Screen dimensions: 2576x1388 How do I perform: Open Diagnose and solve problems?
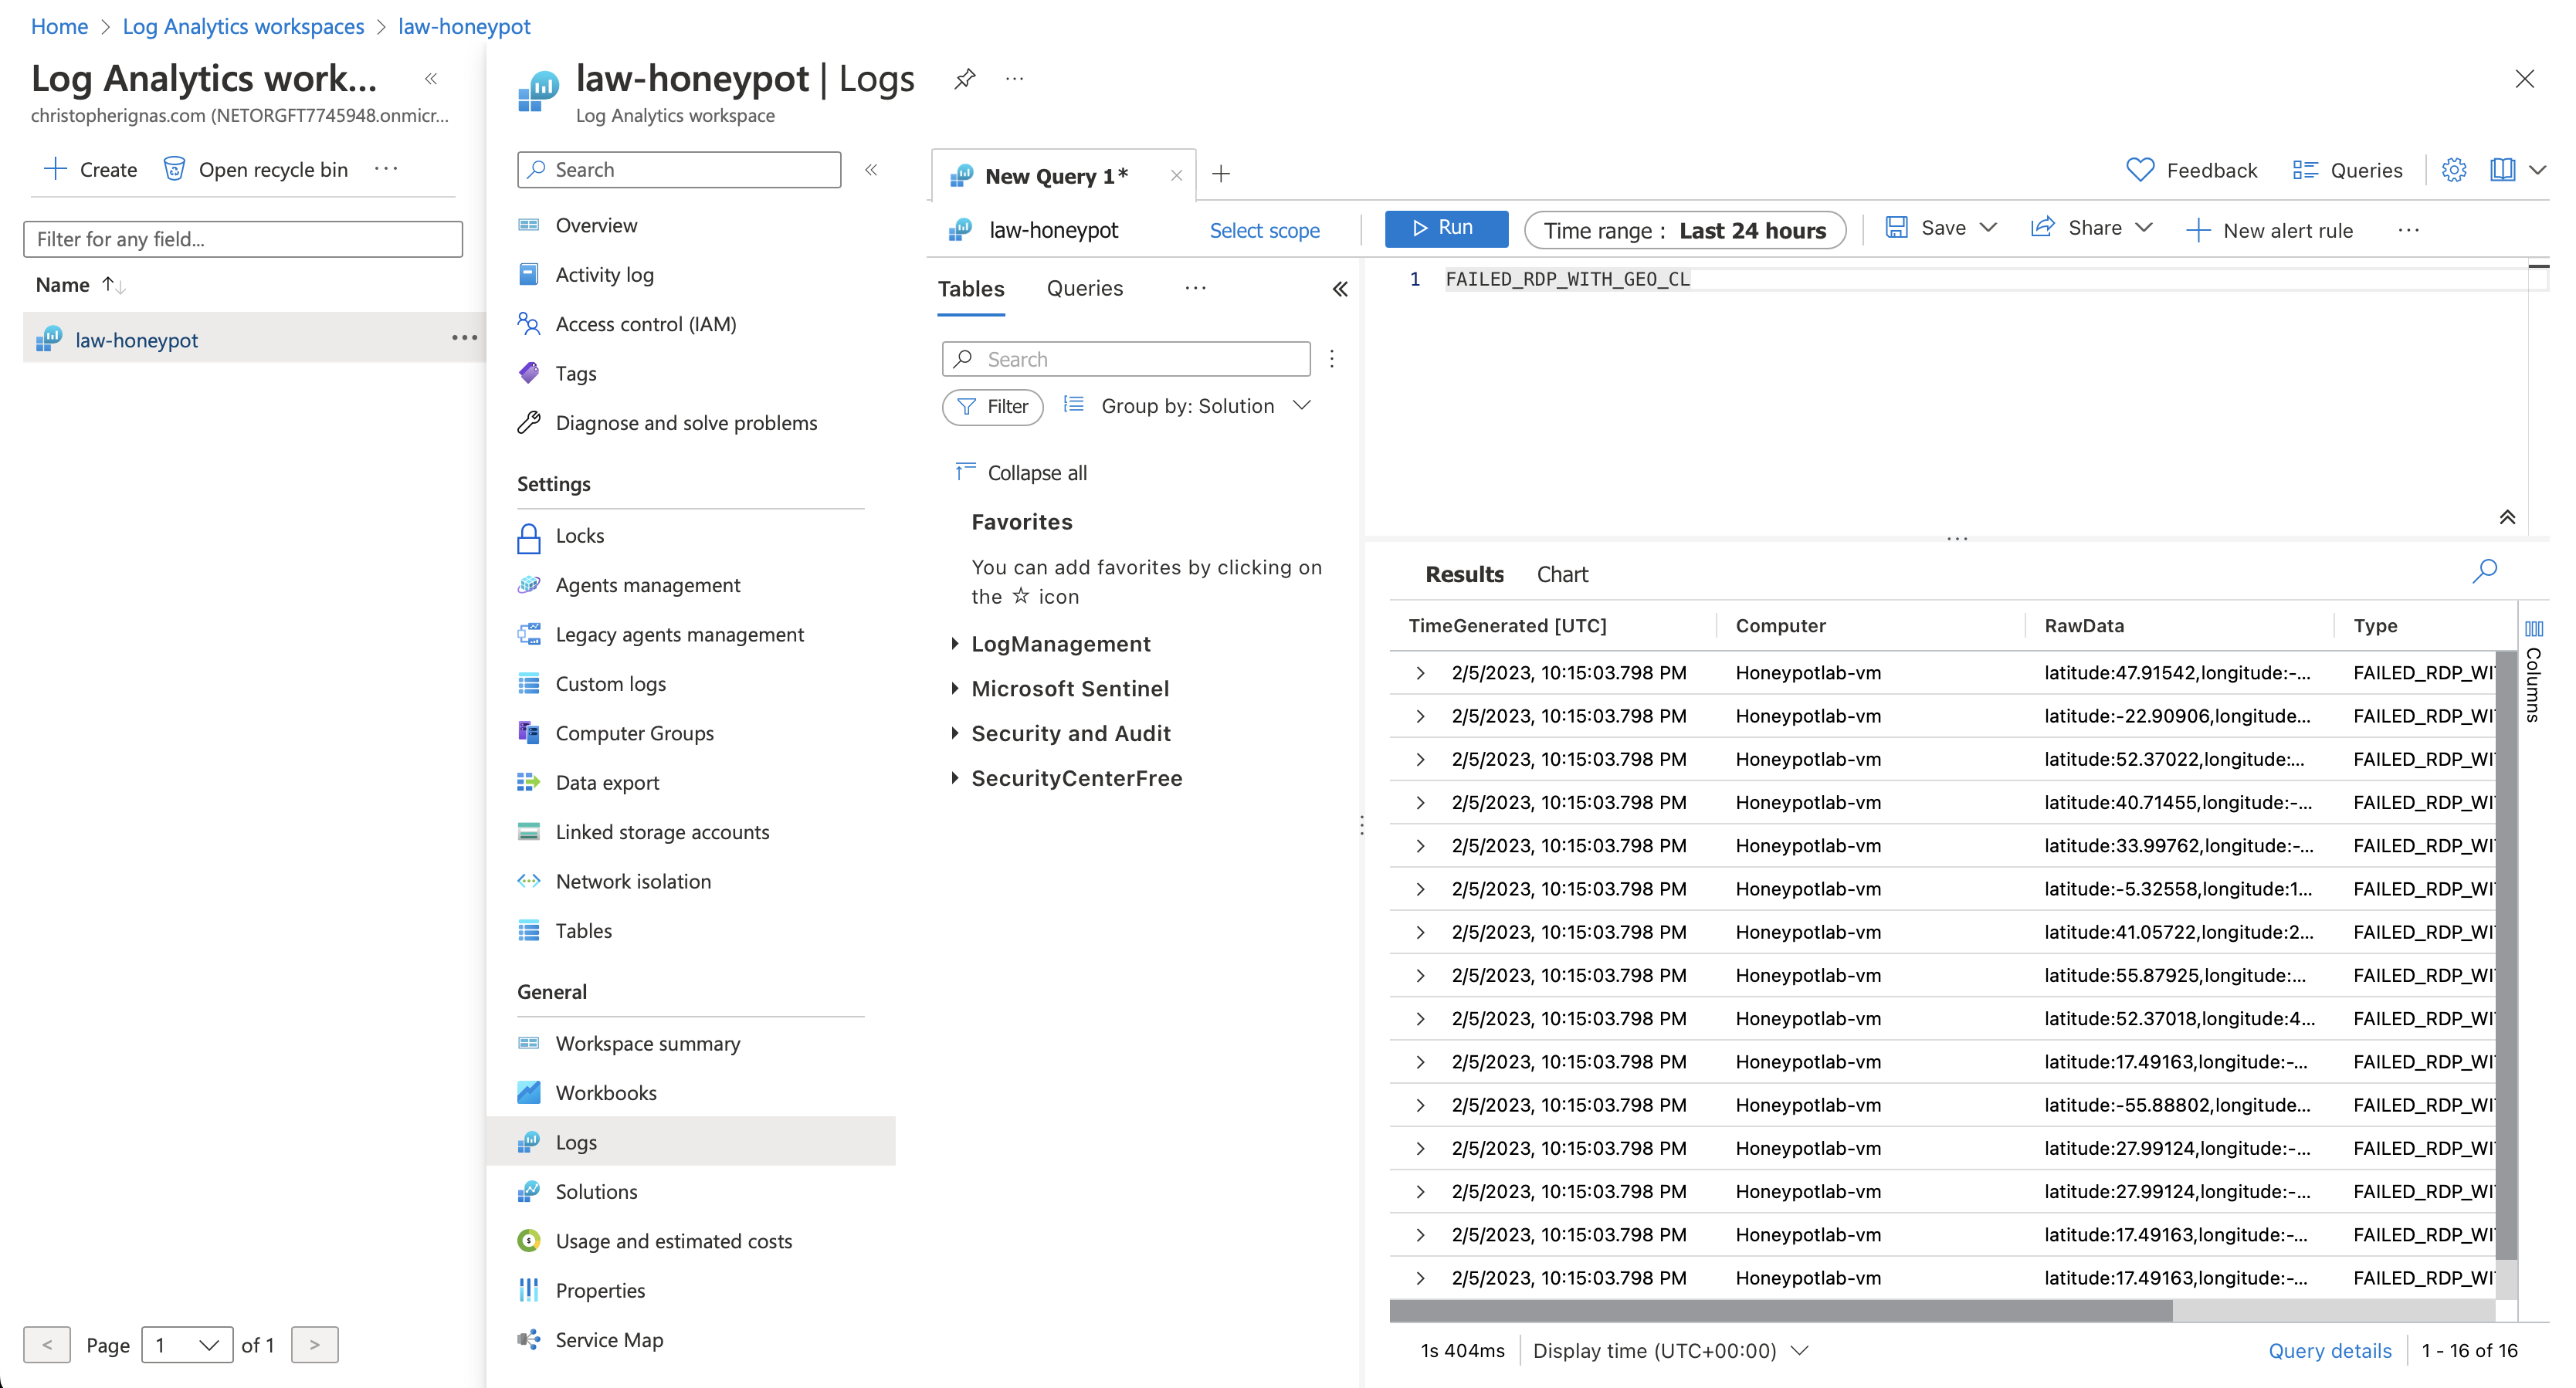[x=686, y=423]
